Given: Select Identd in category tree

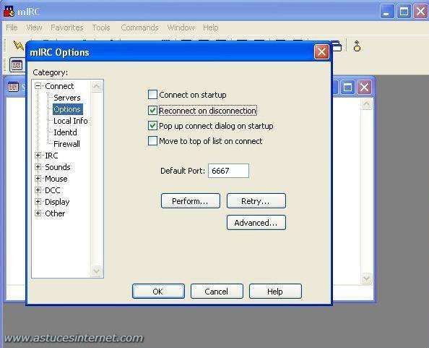Looking at the screenshot, I should [65, 132].
